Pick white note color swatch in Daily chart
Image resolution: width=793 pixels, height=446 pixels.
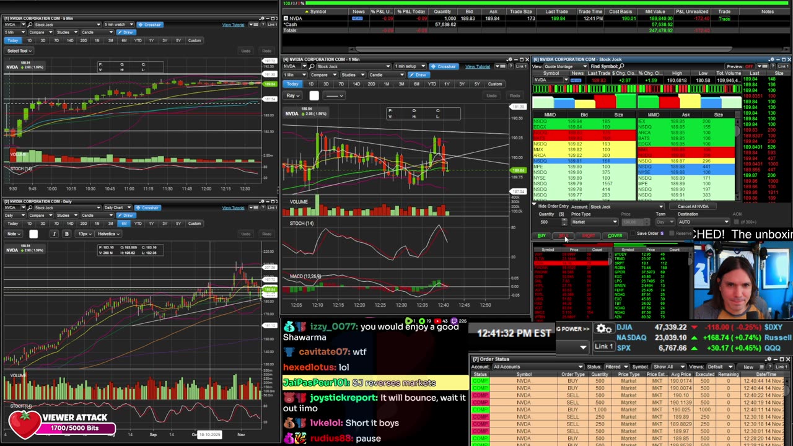click(33, 234)
